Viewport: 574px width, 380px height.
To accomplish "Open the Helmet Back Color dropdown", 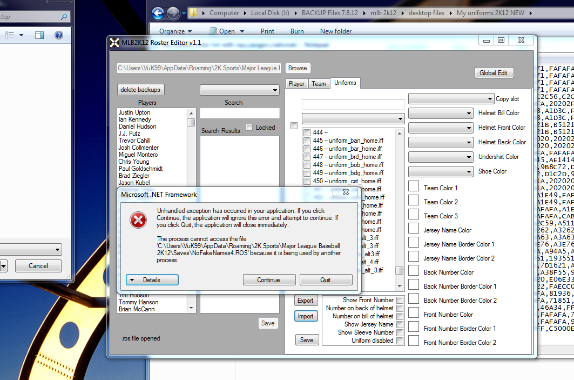I will (441, 142).
